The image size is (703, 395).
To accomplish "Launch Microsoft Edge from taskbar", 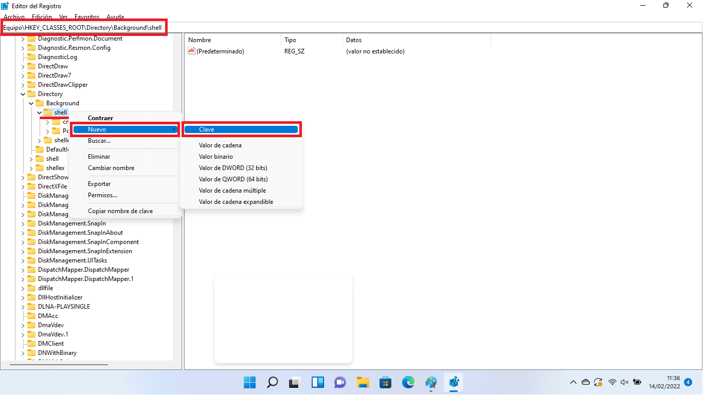I will point(408,382).
